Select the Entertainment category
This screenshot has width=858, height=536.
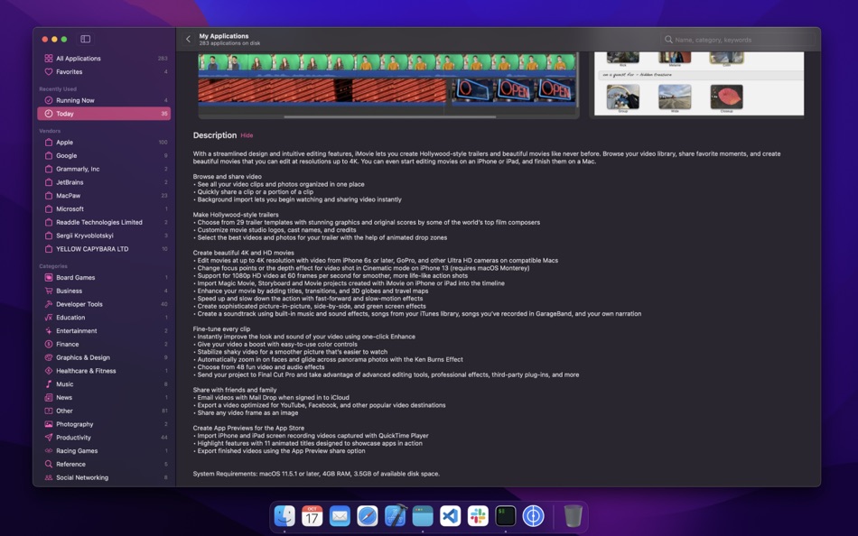pos(104,331)
